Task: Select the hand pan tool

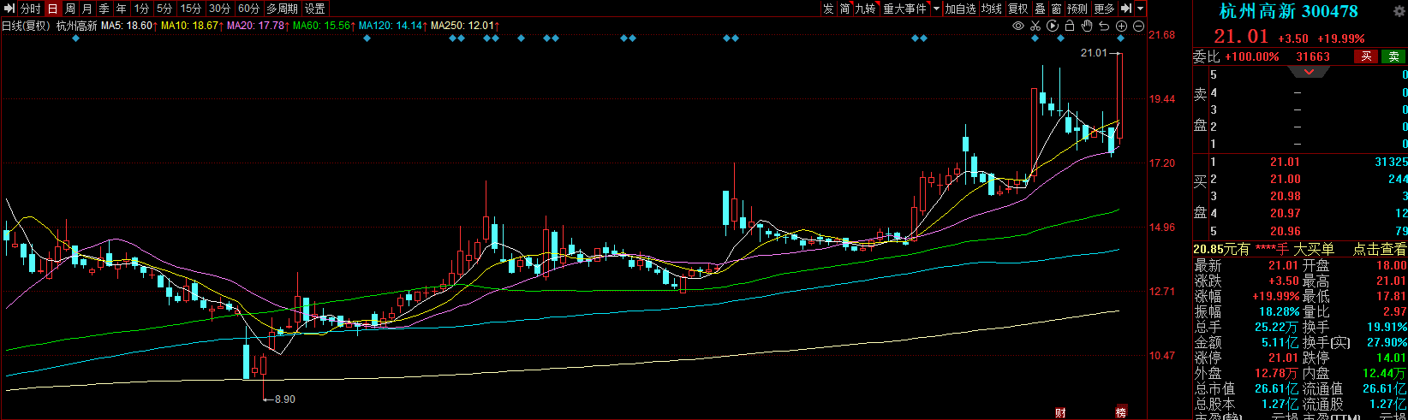Action: (x=1087, y=26)
